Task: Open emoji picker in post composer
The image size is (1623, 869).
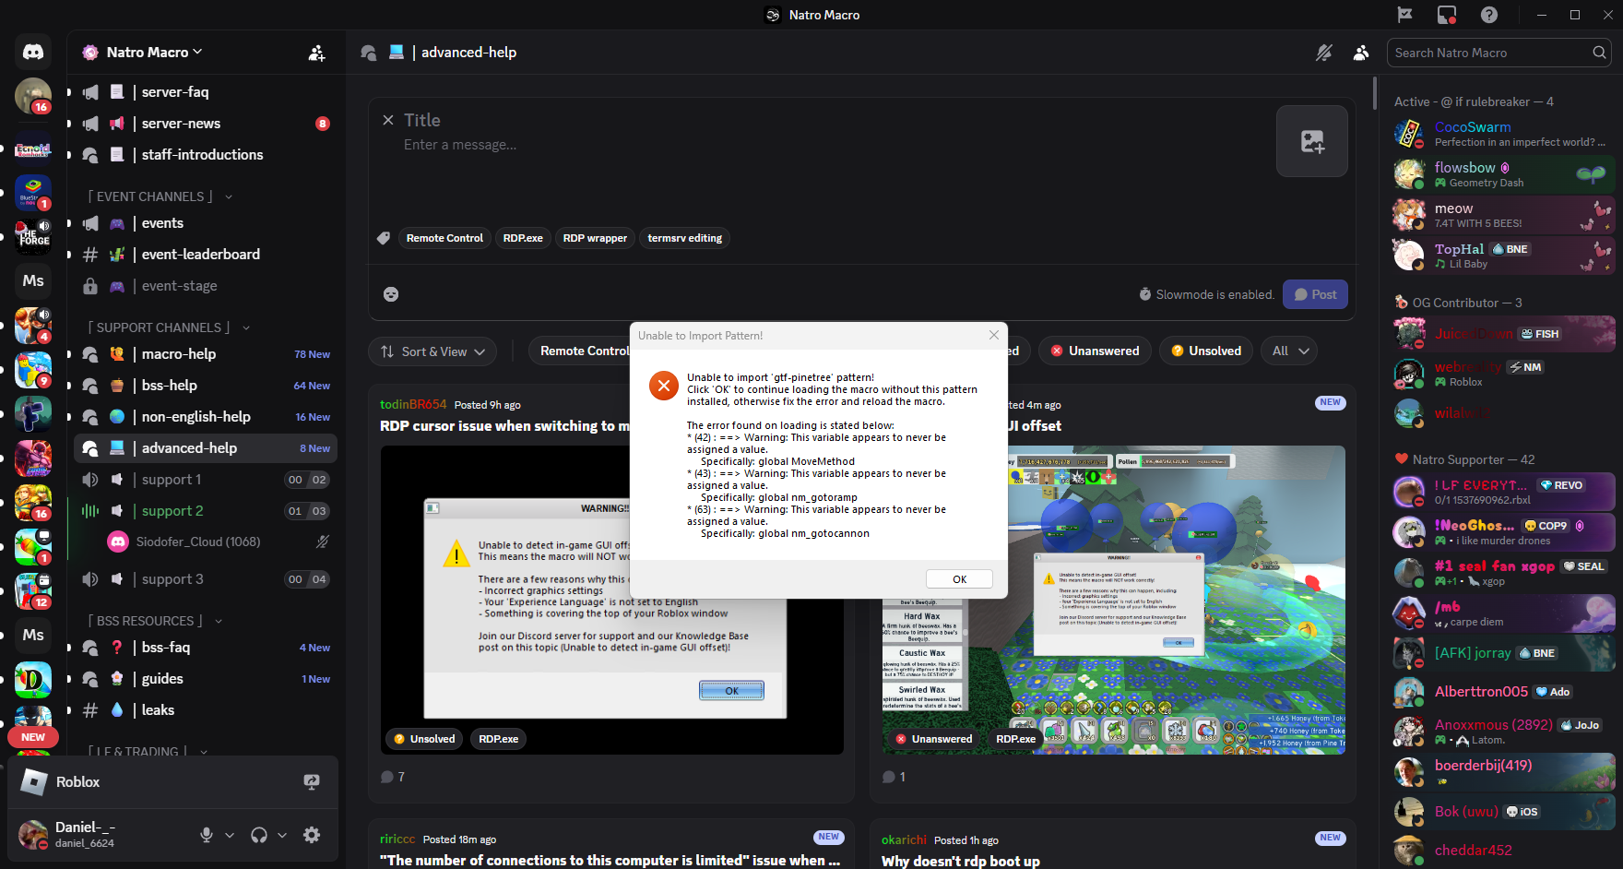Action: click(391, 294)
